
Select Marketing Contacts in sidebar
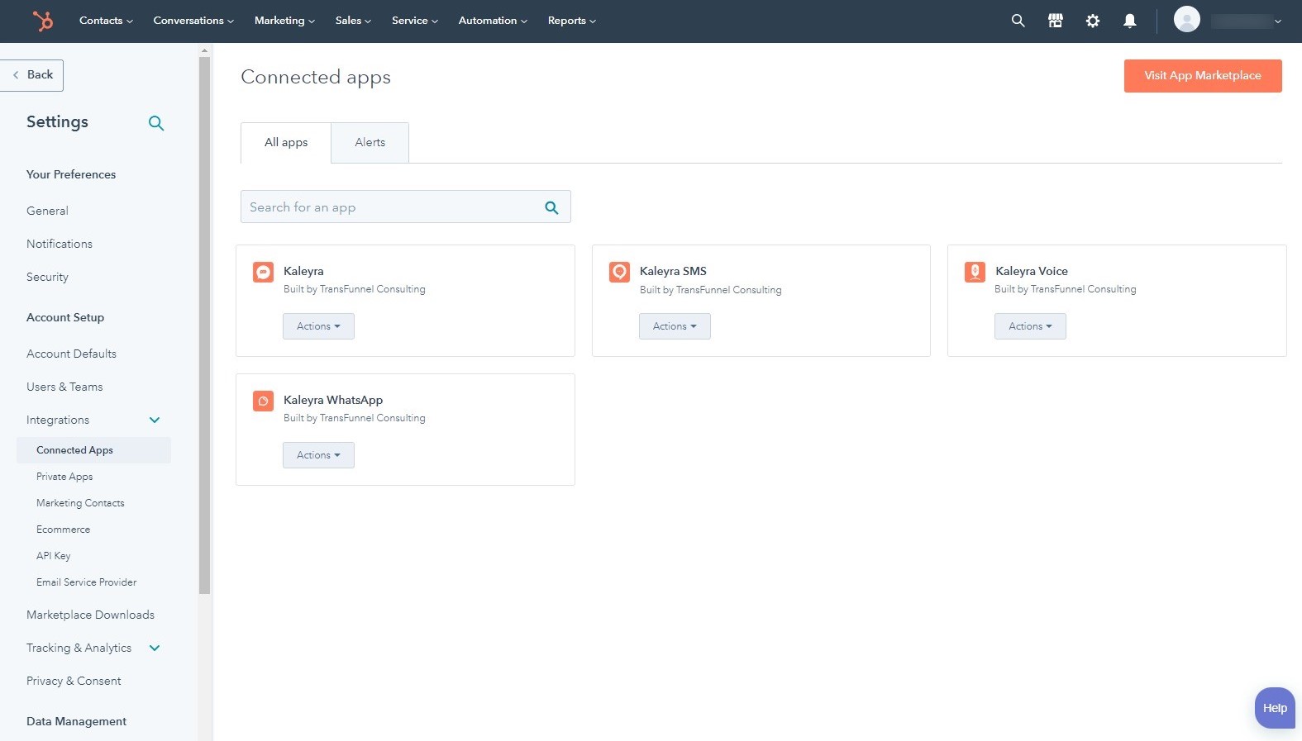pyautogui.click(x=80, y=503)
